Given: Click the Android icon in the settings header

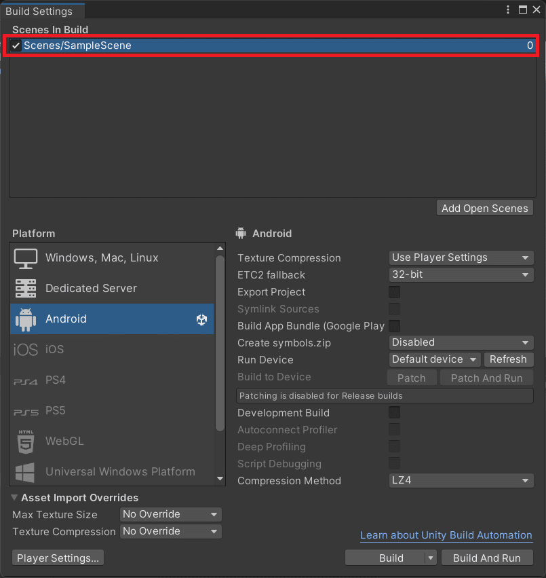Looking at the screenshot, I should pyautogui.click(x=241, y=234).
